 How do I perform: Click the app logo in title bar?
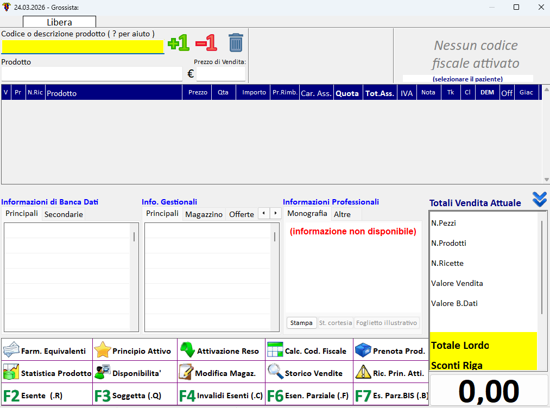tap(7, 7)
